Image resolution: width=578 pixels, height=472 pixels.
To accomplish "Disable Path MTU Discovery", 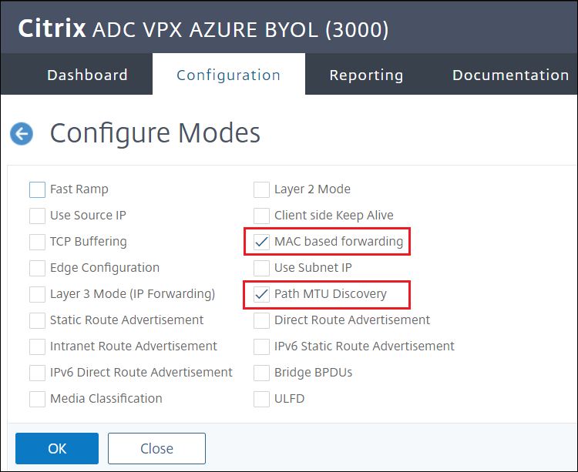I will coord(262,294).
